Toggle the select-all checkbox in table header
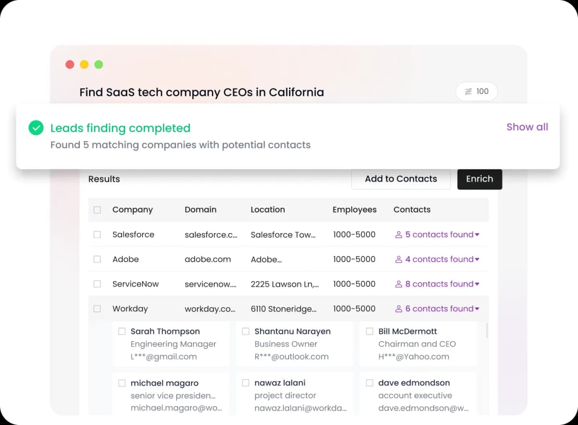578x425 pixels. point(97,210)
